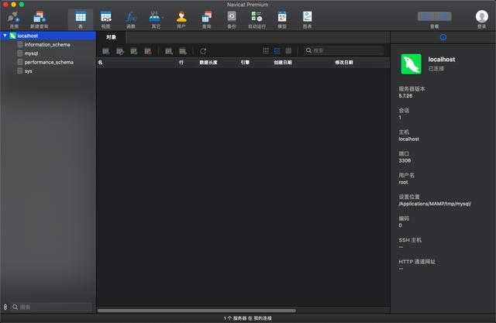Click the port value 3306
Screen dimensions: 496x323
405,160
